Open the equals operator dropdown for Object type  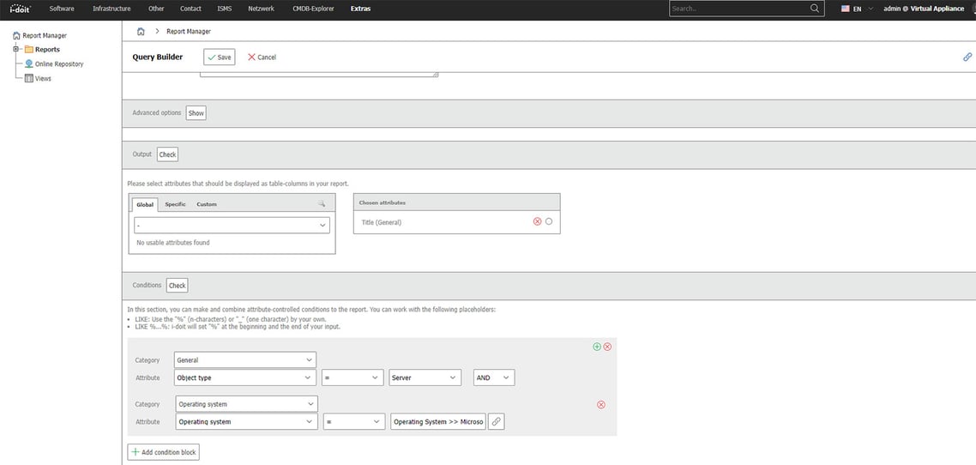point(352,377)
